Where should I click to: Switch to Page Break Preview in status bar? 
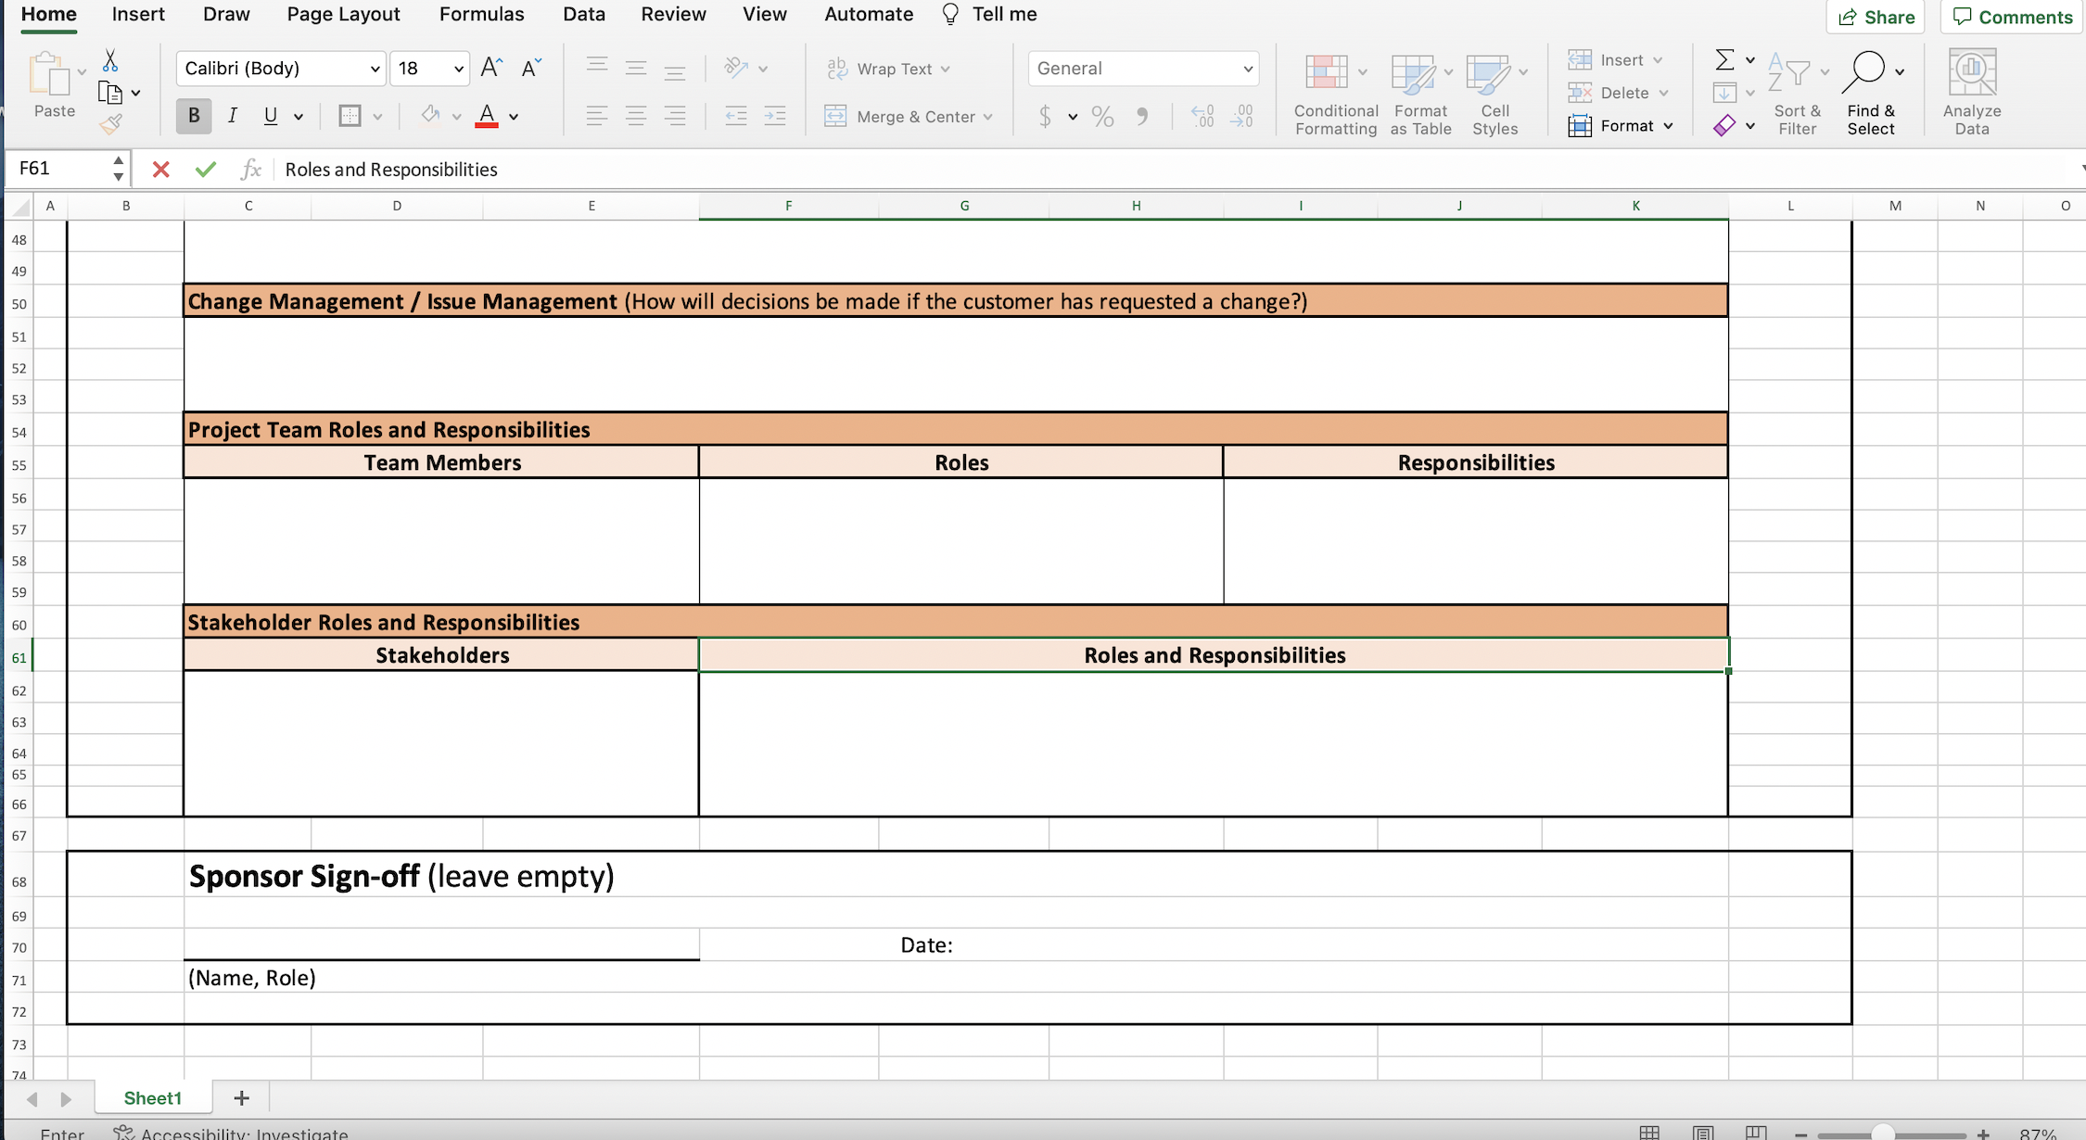pos(1756,1133)
